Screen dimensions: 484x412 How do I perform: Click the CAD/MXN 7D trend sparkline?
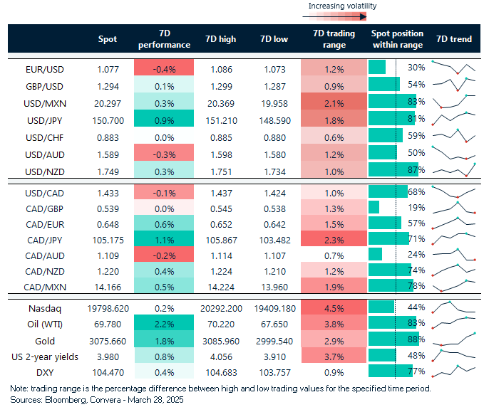[454, 285]
